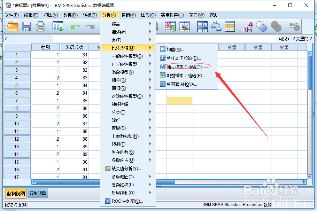Click the split file toolbar icon
This screenshot has height=211, width=317.
[x=202, y=27]
